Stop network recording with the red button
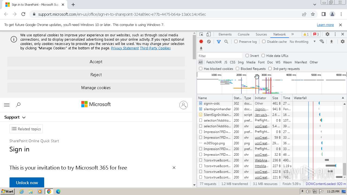The height and width of the screenshot is (195, 347). point(201,41)
